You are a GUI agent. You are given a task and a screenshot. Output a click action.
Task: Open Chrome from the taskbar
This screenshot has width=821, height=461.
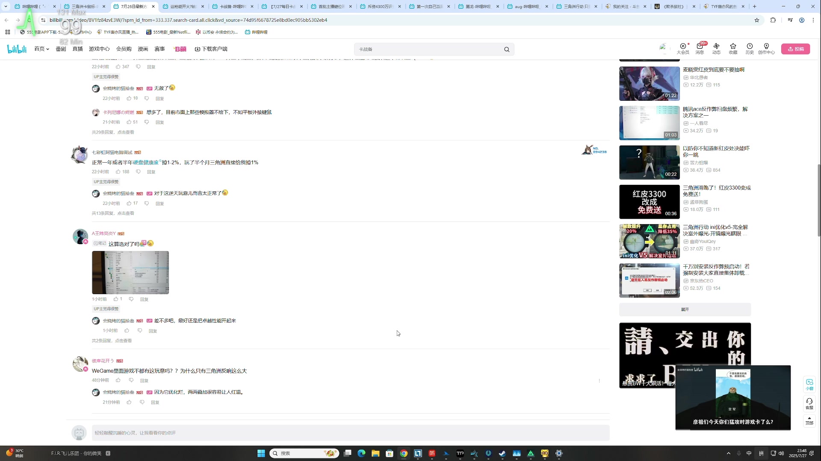(x=403, y=453)
